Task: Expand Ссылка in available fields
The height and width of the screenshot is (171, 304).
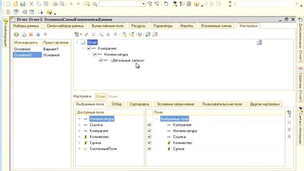Action: pyautogui.click(x=79, y=125)
